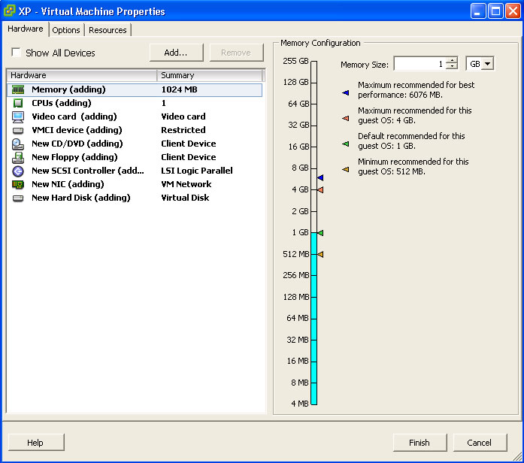Screen dimensions: 524x463
Task: Decrease memory size with down spinner arrow
Action: click(452, 66)
